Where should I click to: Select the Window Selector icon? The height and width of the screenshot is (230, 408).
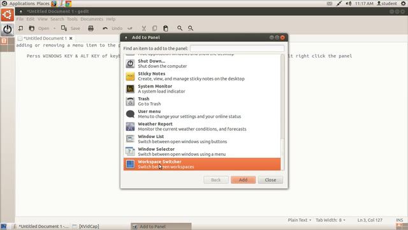(x=130, y=151)
